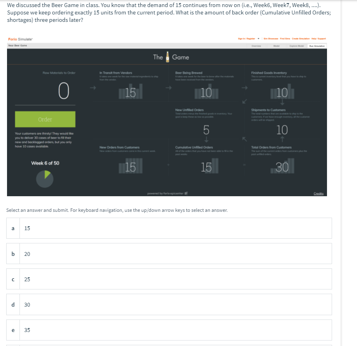Switch to the Model tab
Image resolution: width=357 pixels, height=346 pixels.
[x=276, y=46]
